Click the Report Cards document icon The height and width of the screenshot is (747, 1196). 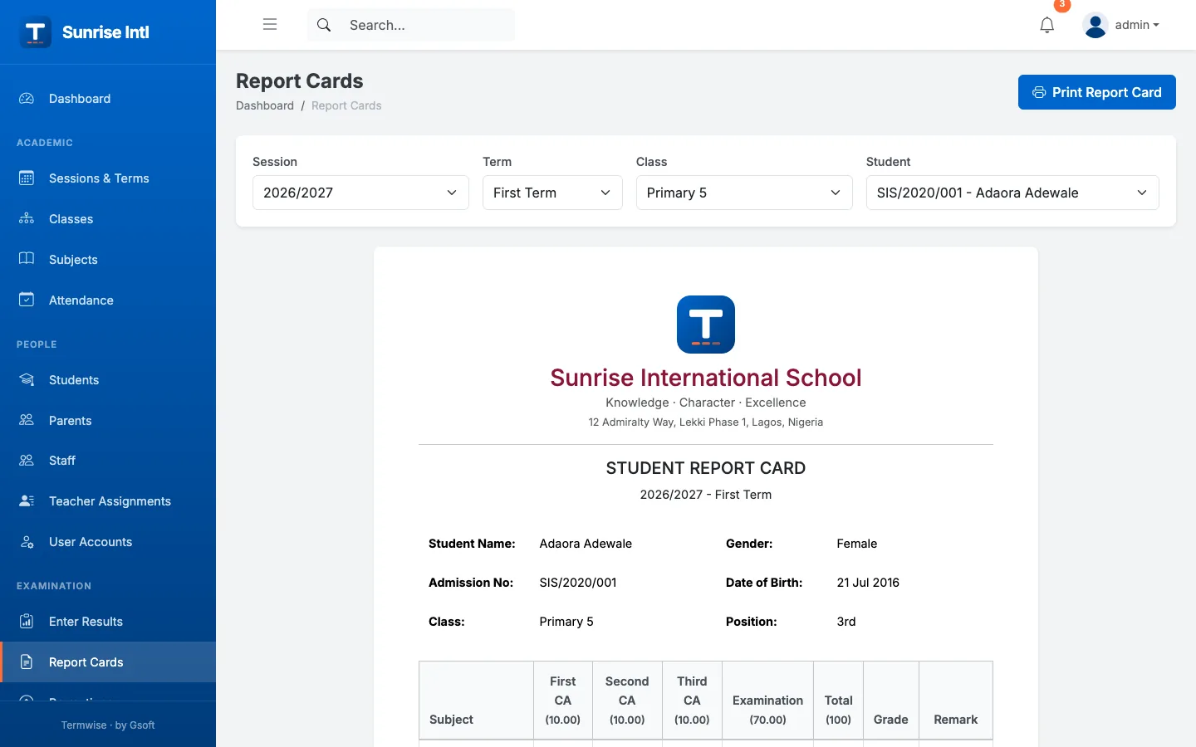[27, 662]
